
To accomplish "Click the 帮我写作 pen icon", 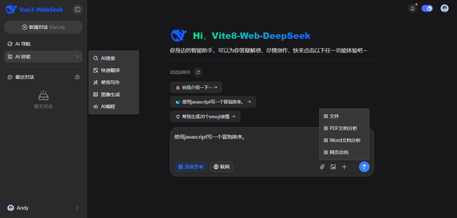I will click(x=96, y=82).
